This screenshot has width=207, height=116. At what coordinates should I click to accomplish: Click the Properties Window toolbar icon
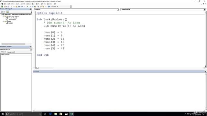[x=41, y=6]
